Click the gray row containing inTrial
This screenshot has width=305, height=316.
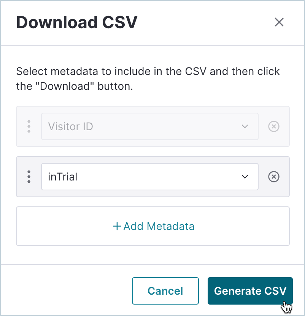tap(153, 177)
